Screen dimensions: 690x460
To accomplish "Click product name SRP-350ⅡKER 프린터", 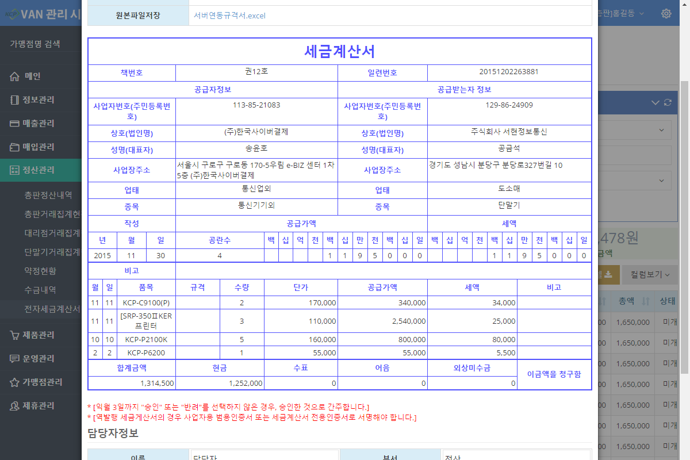I will pos(147,321).
